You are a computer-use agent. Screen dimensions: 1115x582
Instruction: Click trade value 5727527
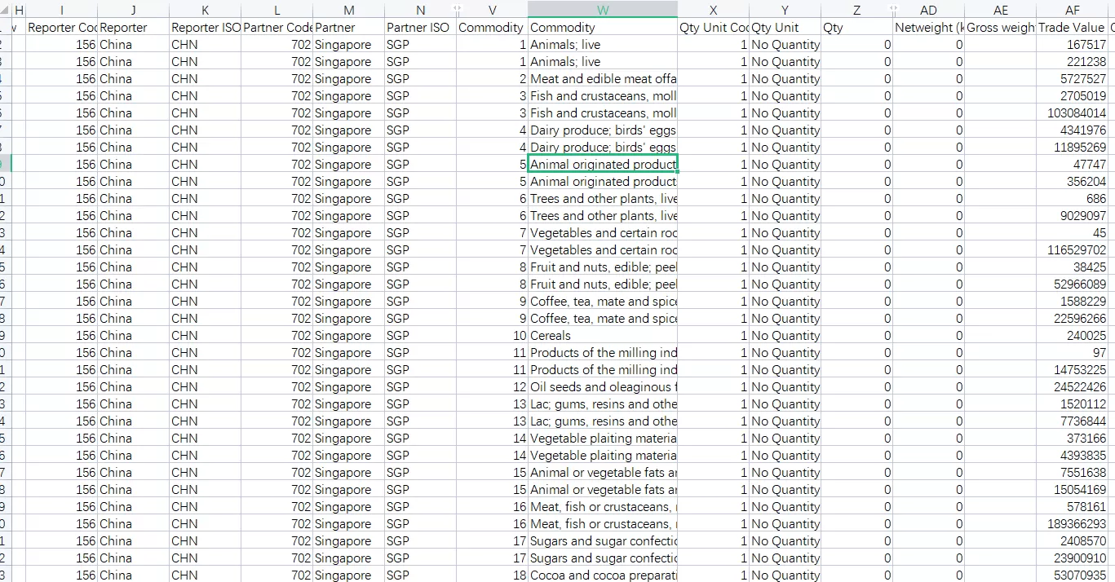(1072, 78)
